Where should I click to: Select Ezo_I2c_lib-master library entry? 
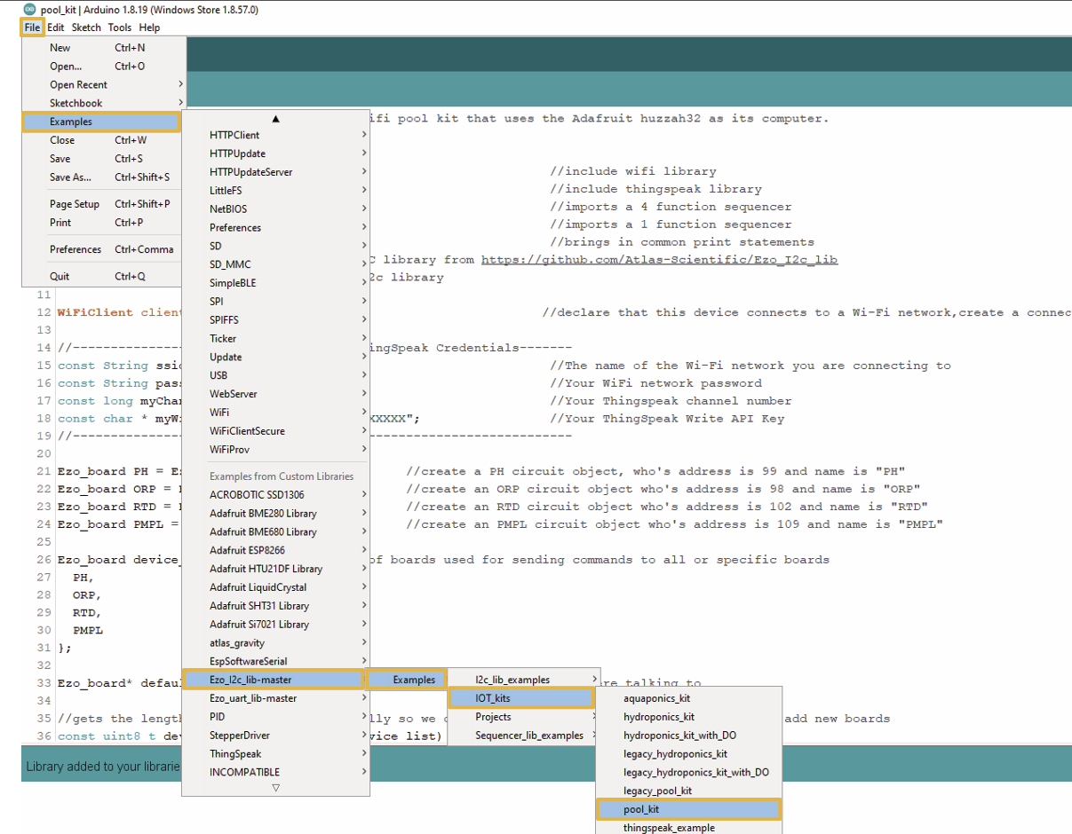(x=274, y=680)
